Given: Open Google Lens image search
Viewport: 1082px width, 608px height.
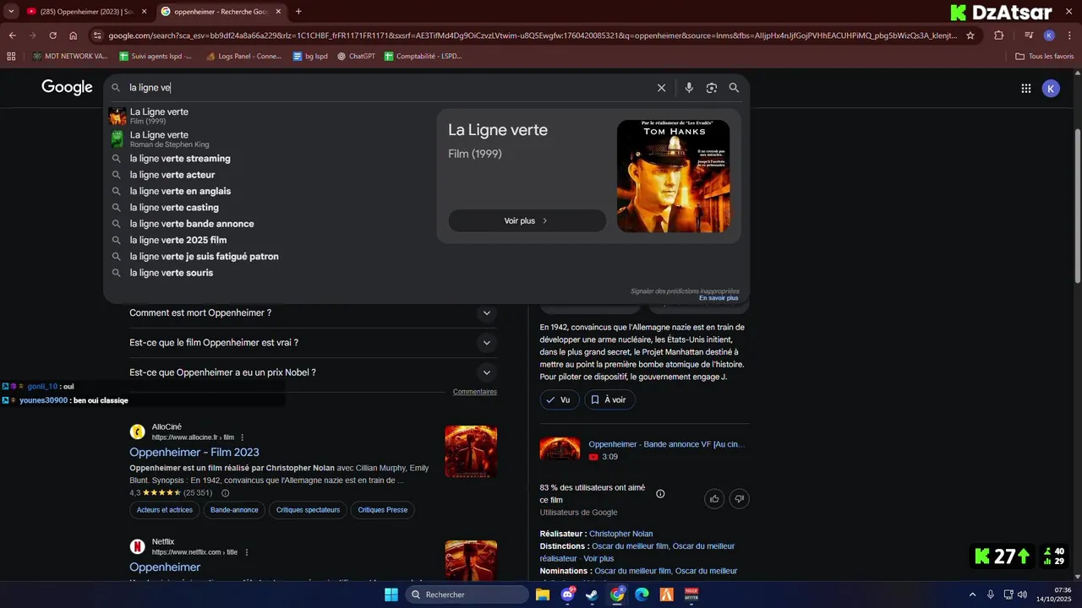Looking at the screenshot, I should coord(712,88).
